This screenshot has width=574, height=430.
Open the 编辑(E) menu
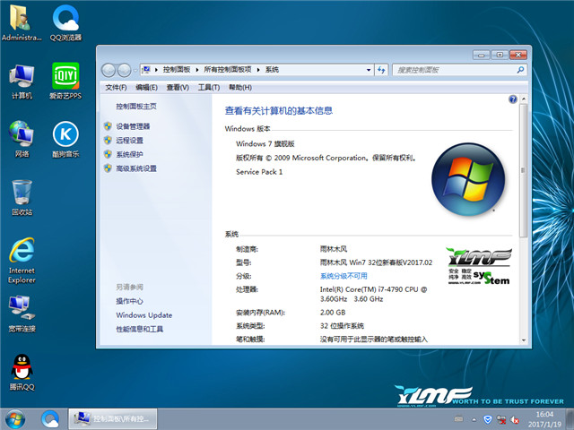pos(146,88)
